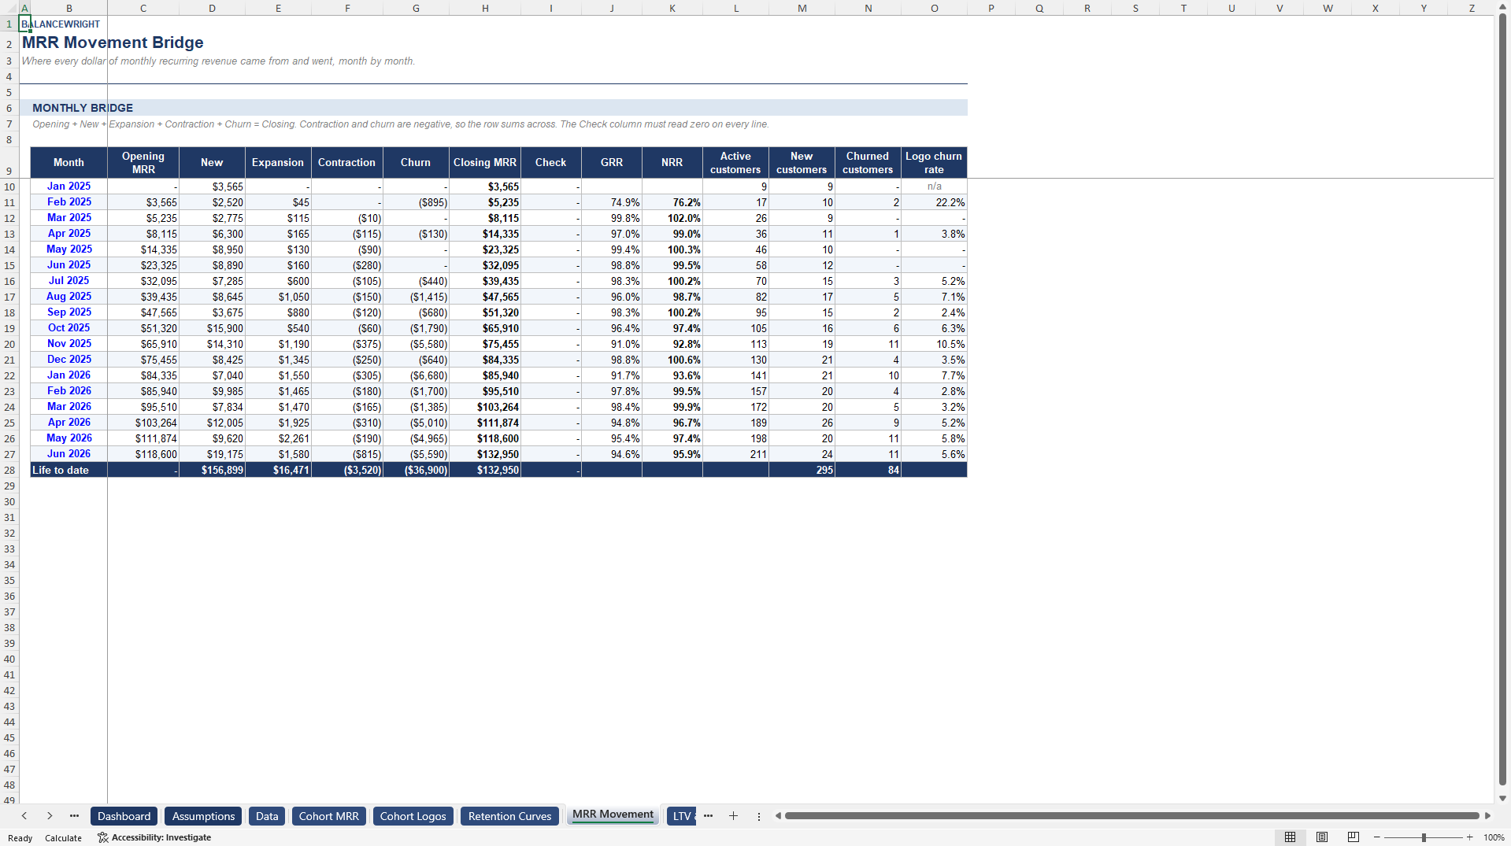The width and height of the screenshot is (1511, 846).
Task: Click the ($6,680) churn cell
Action: (x=416, y=375)
